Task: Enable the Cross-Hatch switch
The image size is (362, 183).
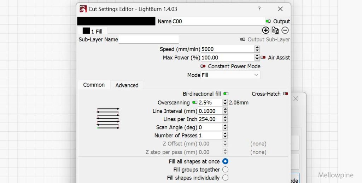Action: point(286,94)
